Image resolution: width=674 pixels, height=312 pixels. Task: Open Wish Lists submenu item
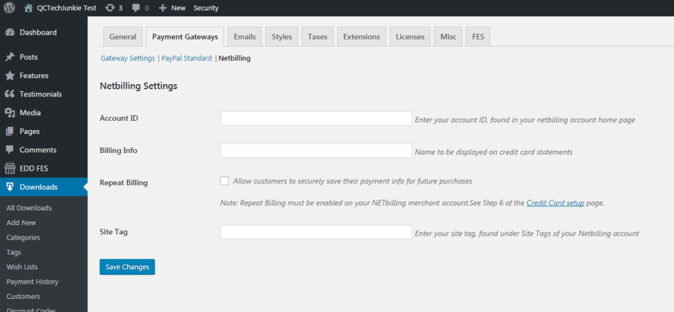click(22, 267)
